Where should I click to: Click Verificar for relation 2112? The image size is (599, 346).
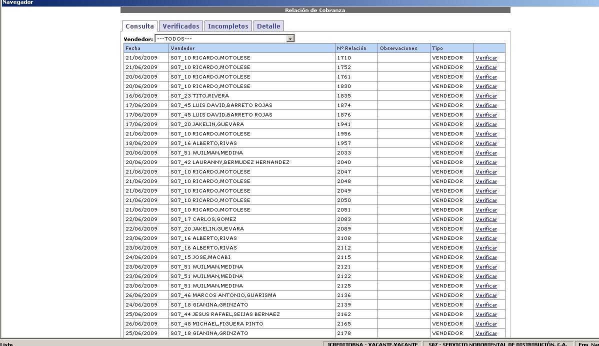pos(486,248)
